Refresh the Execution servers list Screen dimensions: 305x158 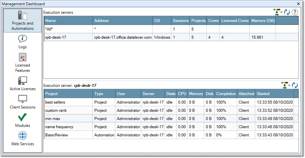click(287, 12)
